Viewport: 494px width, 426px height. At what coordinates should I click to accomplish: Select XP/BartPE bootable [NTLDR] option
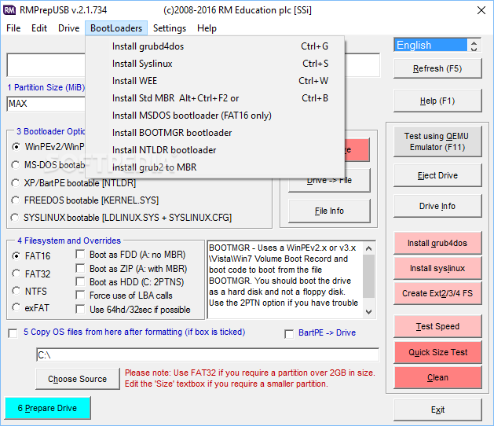point(16,183)
